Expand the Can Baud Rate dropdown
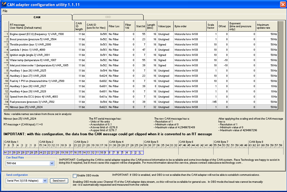 tap(52, 163)
